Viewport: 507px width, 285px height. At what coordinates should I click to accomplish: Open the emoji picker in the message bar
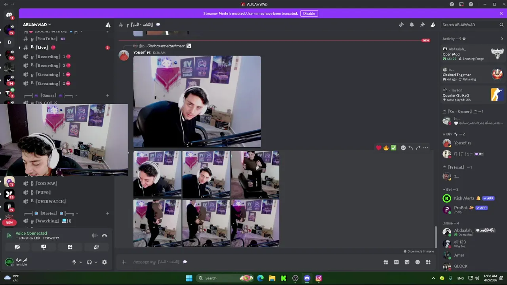(x=417, y=262)
